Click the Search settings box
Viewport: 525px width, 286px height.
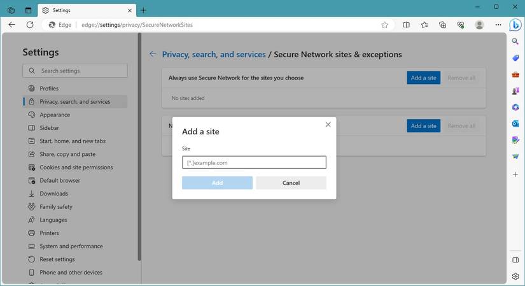pos(75,71)
